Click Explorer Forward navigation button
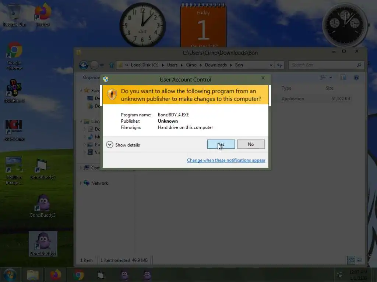 pos(94,65)
